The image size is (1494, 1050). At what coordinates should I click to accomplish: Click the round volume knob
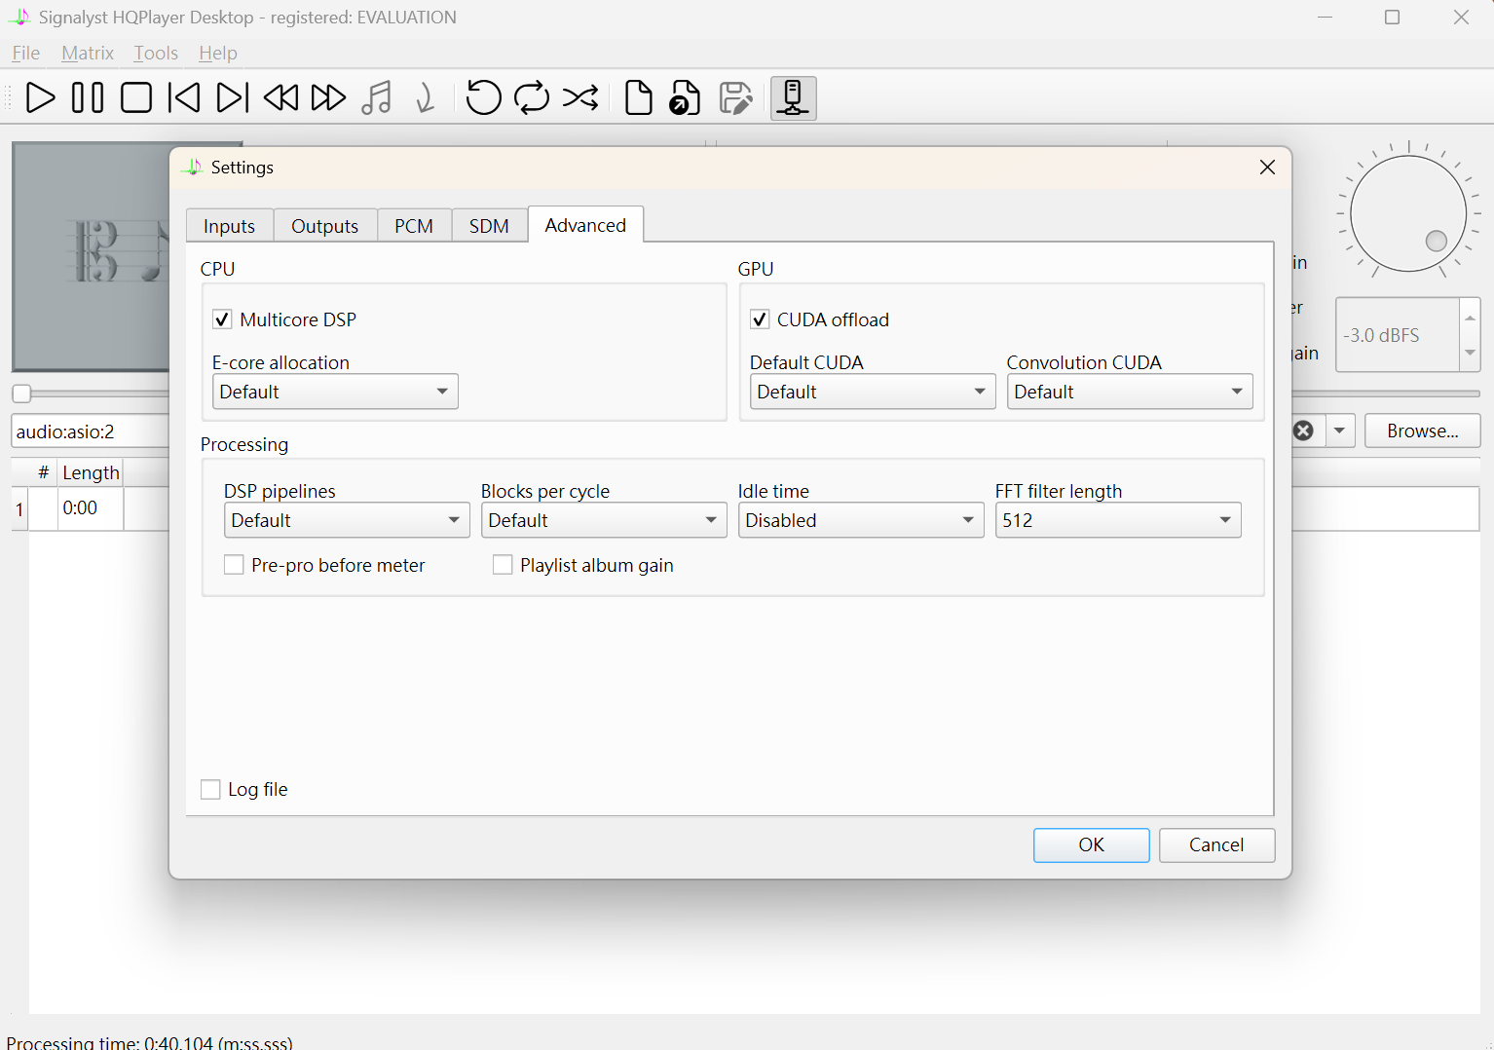pyautogui.click(x=1408, y=214)
